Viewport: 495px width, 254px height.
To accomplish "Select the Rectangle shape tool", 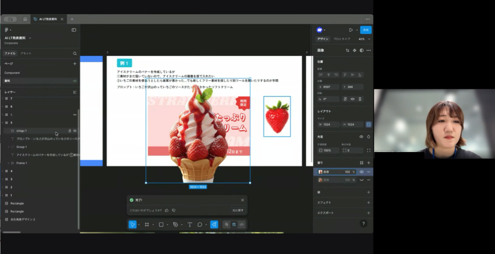I will pyautogui.click(x=161, y=225).
